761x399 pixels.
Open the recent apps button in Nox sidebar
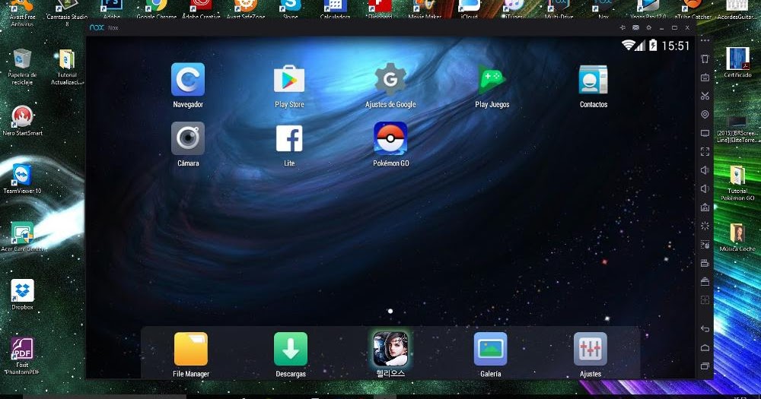coord(705,366)
